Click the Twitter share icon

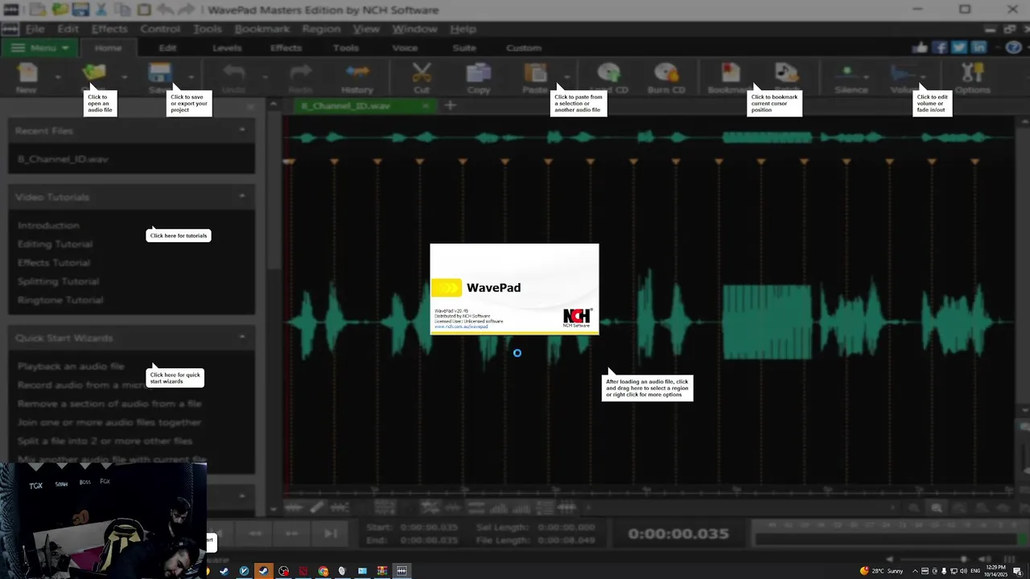[959, 47]
